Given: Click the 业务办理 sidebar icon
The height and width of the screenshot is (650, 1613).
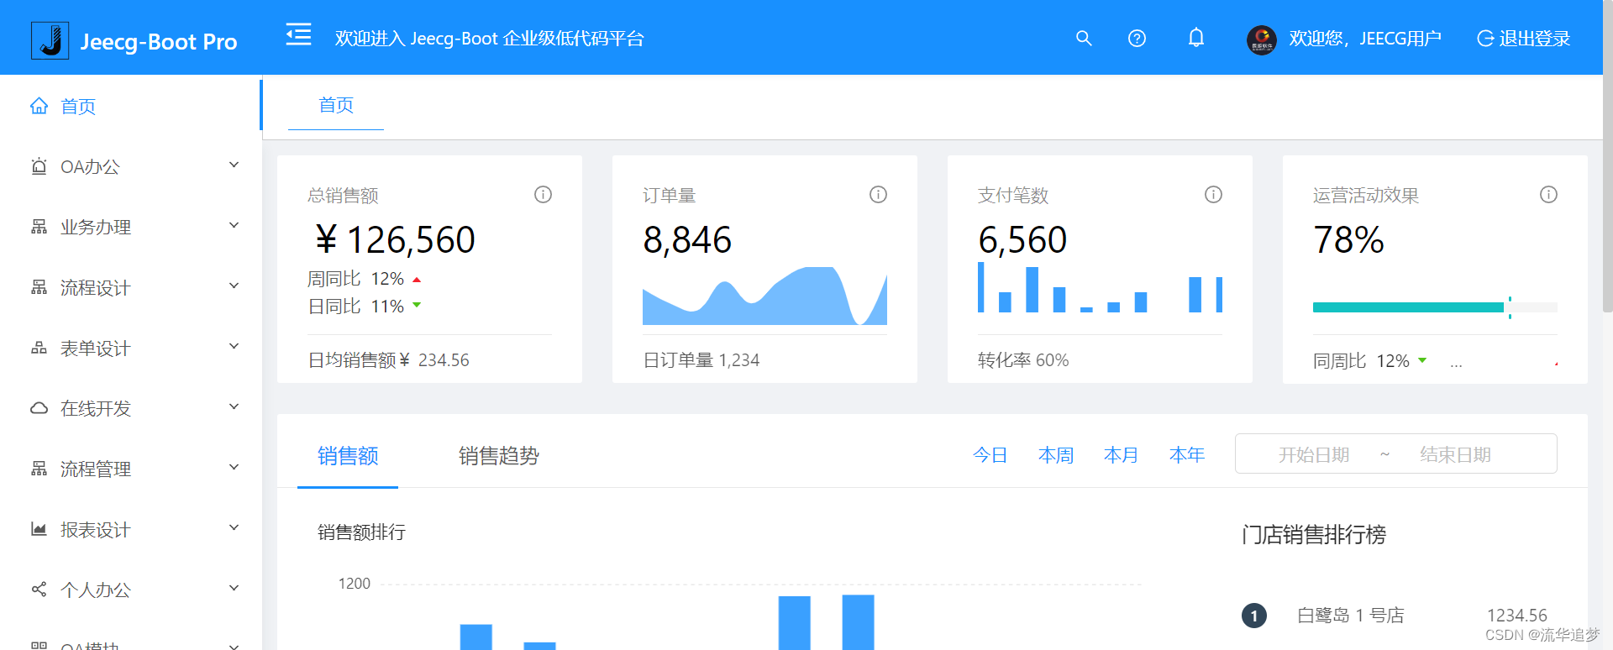Looking at the screenshot, I should coord(39,227).
